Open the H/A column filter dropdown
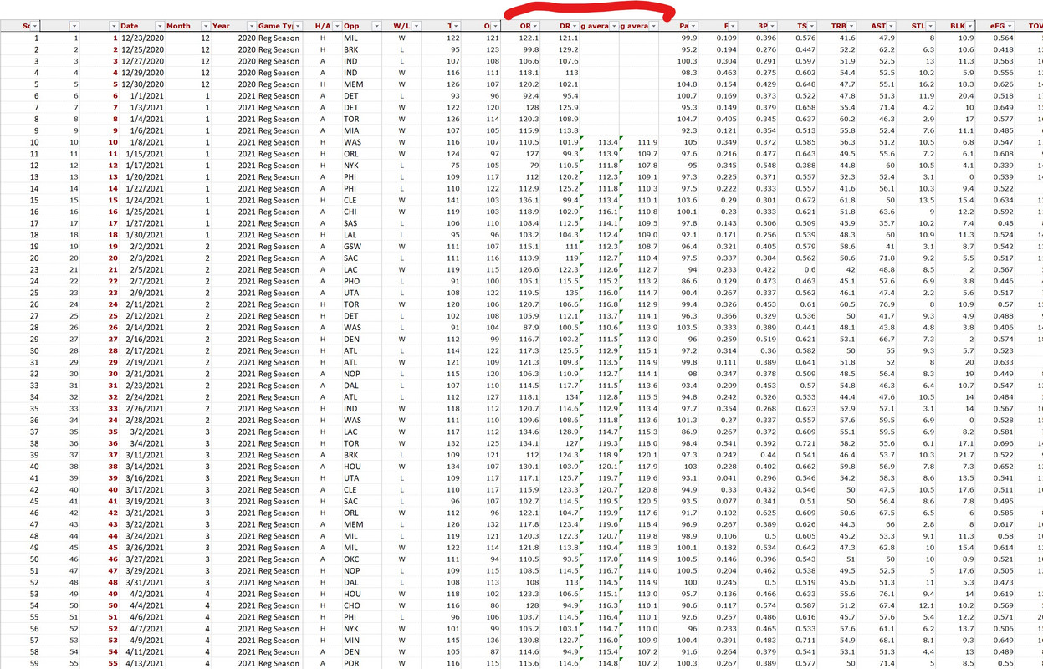The image size is (1043, 669). point(335,27)
